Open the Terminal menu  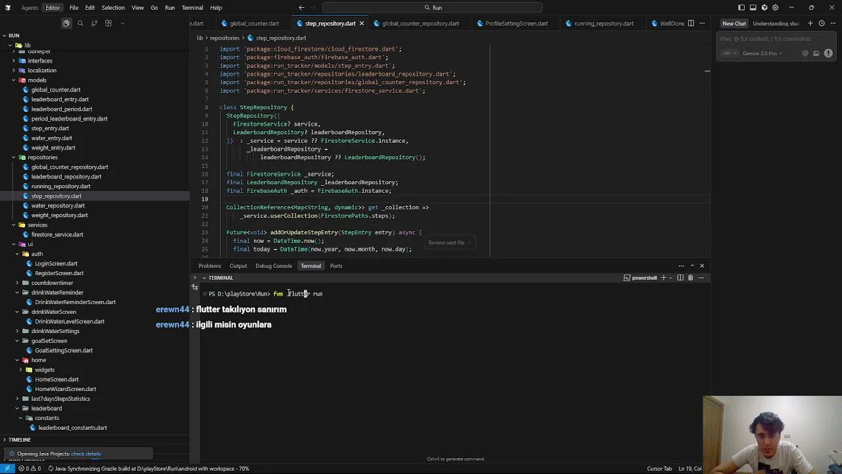click(x=192, y=7)
